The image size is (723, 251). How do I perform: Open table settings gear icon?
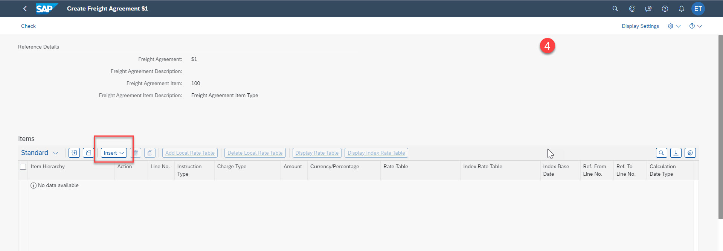click(690, 153)
